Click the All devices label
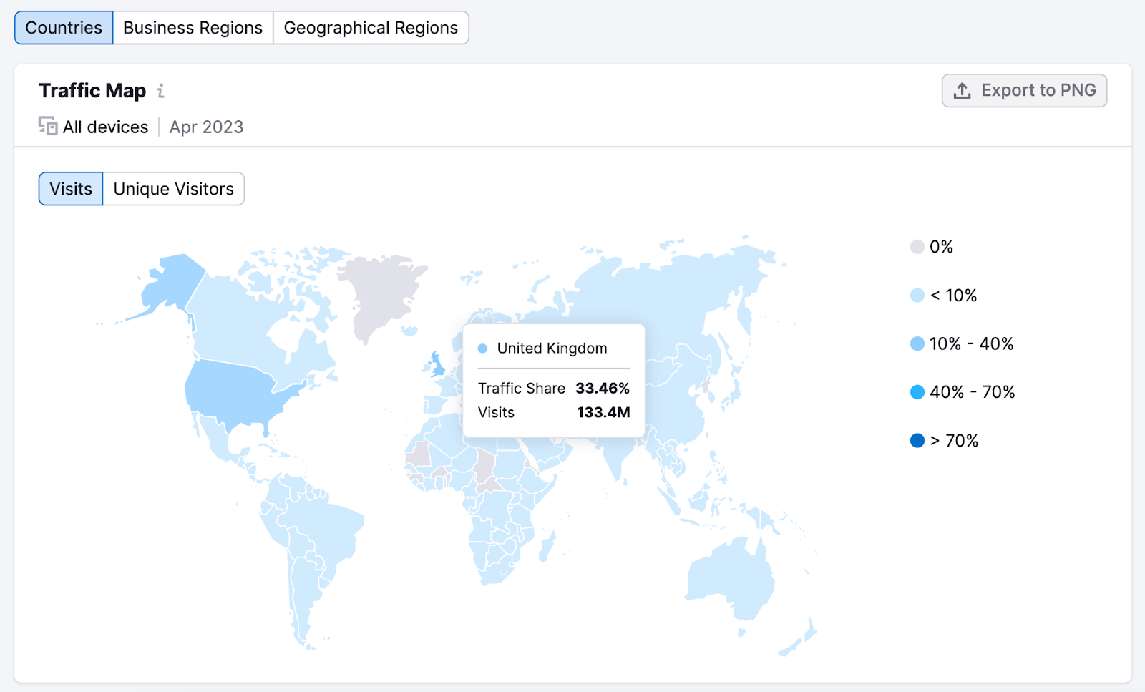1145x692 pixels. click(105, 127)
